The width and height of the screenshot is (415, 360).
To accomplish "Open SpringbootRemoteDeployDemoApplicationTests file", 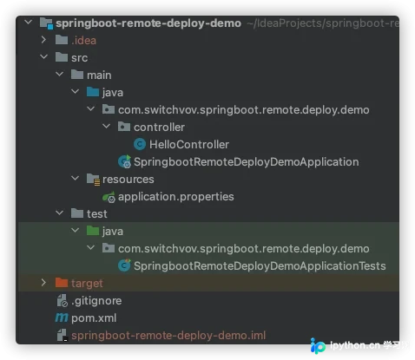I will point(260,266).
